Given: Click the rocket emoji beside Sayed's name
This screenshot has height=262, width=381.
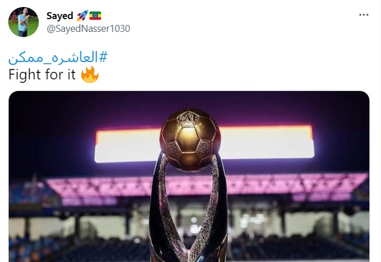Looking at the screenshot, I should point(82,16).
